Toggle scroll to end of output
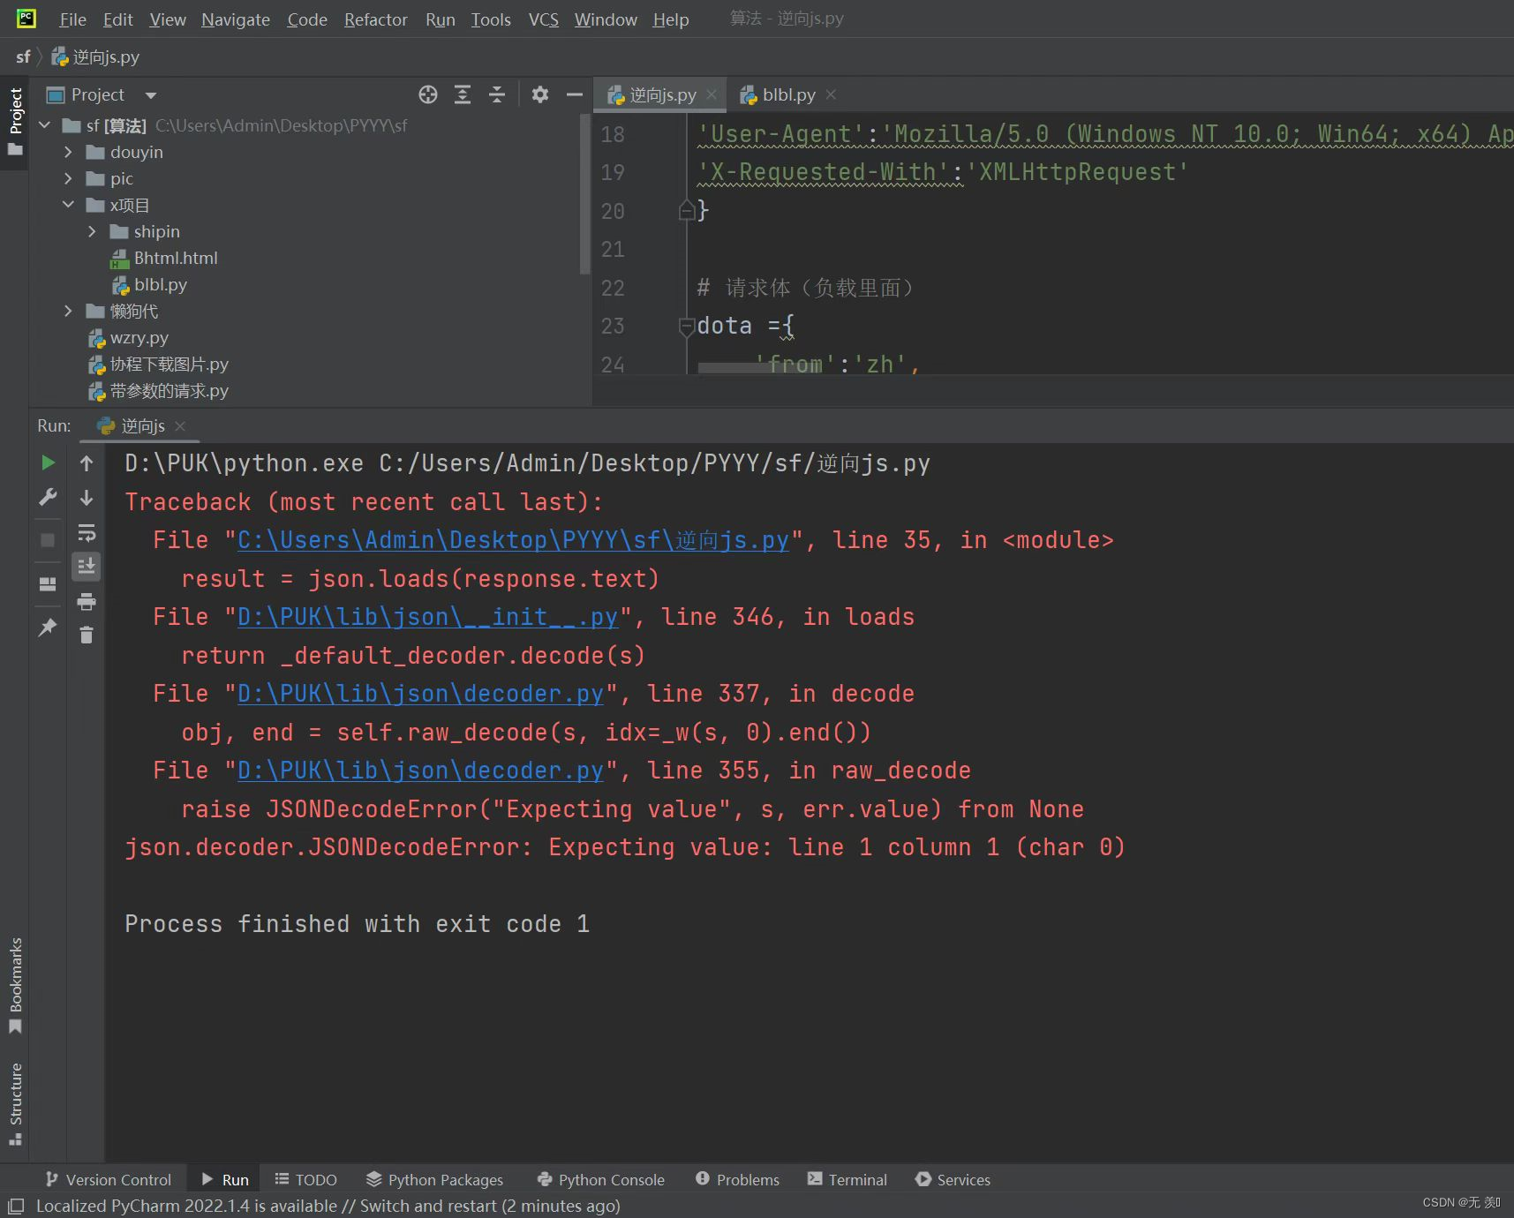 click(87, 567)
